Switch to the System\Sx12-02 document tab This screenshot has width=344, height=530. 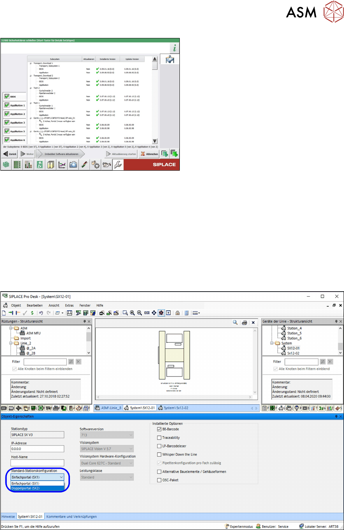click(x=173, y=407)
